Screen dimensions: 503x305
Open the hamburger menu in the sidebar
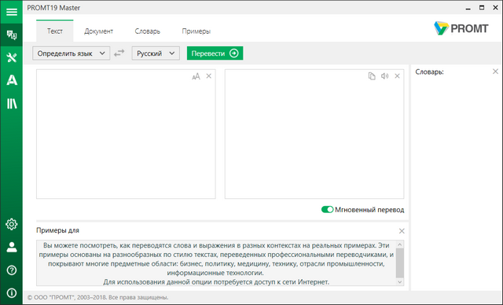point(12,12)
